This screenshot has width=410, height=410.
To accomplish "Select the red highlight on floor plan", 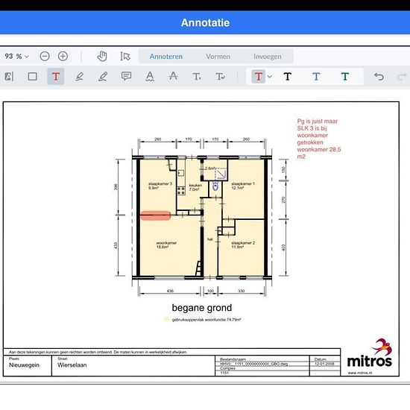I will point(156,215).
